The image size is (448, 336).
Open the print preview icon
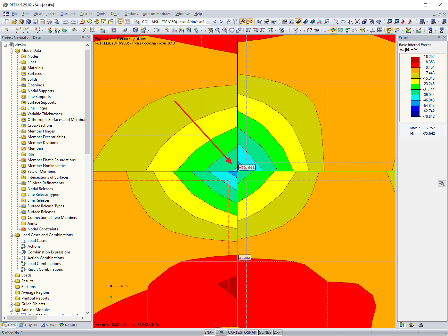[x=56, y=22]
